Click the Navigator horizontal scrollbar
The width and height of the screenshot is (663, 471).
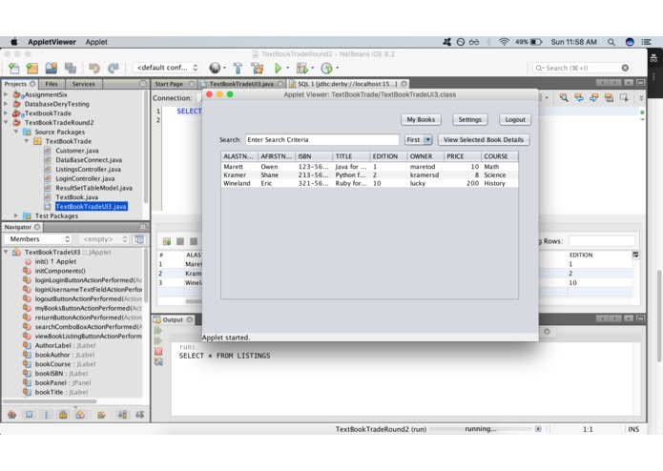coord(51,401)
